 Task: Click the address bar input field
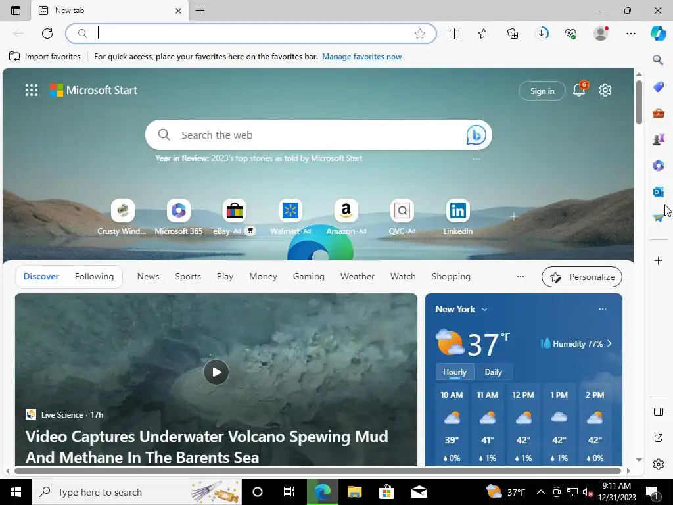tap(251, 34)
